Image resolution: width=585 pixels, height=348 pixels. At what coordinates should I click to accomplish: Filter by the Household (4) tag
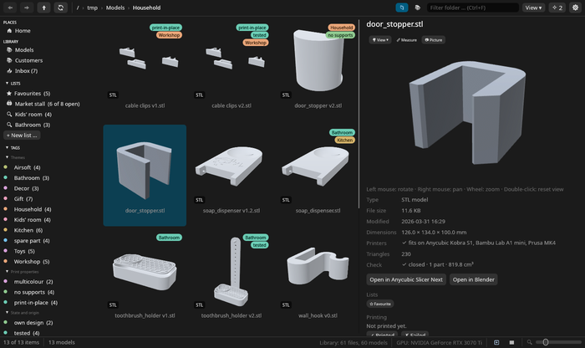(33, 209)
